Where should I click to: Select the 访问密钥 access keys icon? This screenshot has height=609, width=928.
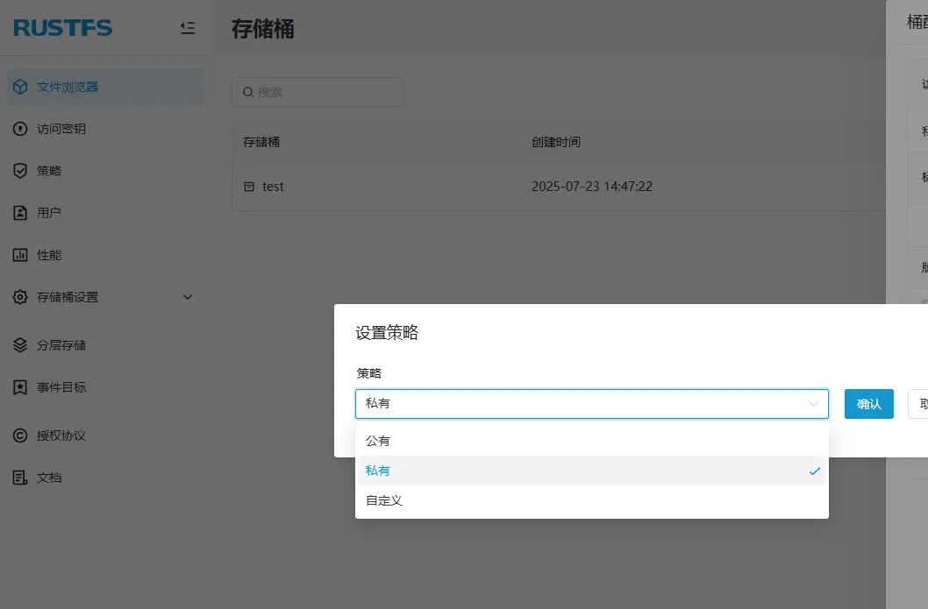click(20, 129)
